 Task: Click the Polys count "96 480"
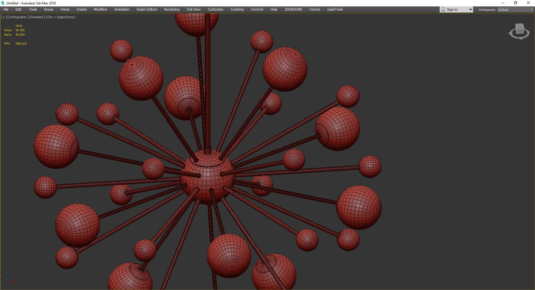tap(20, 30)
